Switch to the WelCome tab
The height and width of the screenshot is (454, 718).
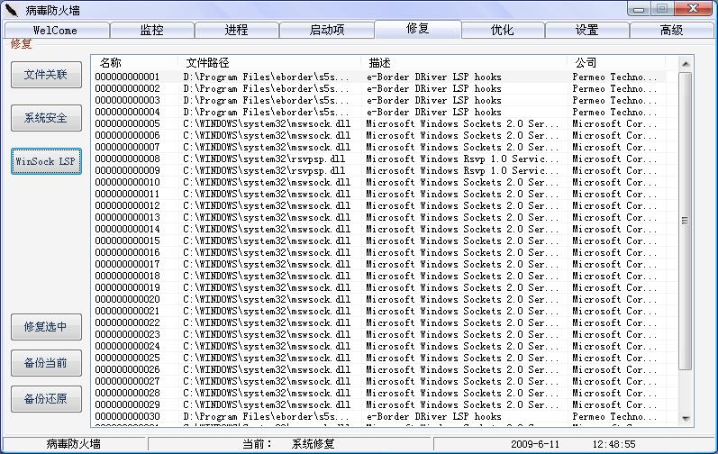pos(55,30)
